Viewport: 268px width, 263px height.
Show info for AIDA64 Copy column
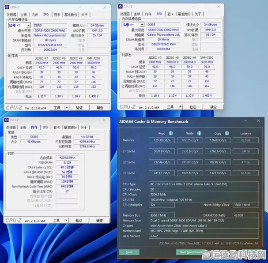click(227, 133)
